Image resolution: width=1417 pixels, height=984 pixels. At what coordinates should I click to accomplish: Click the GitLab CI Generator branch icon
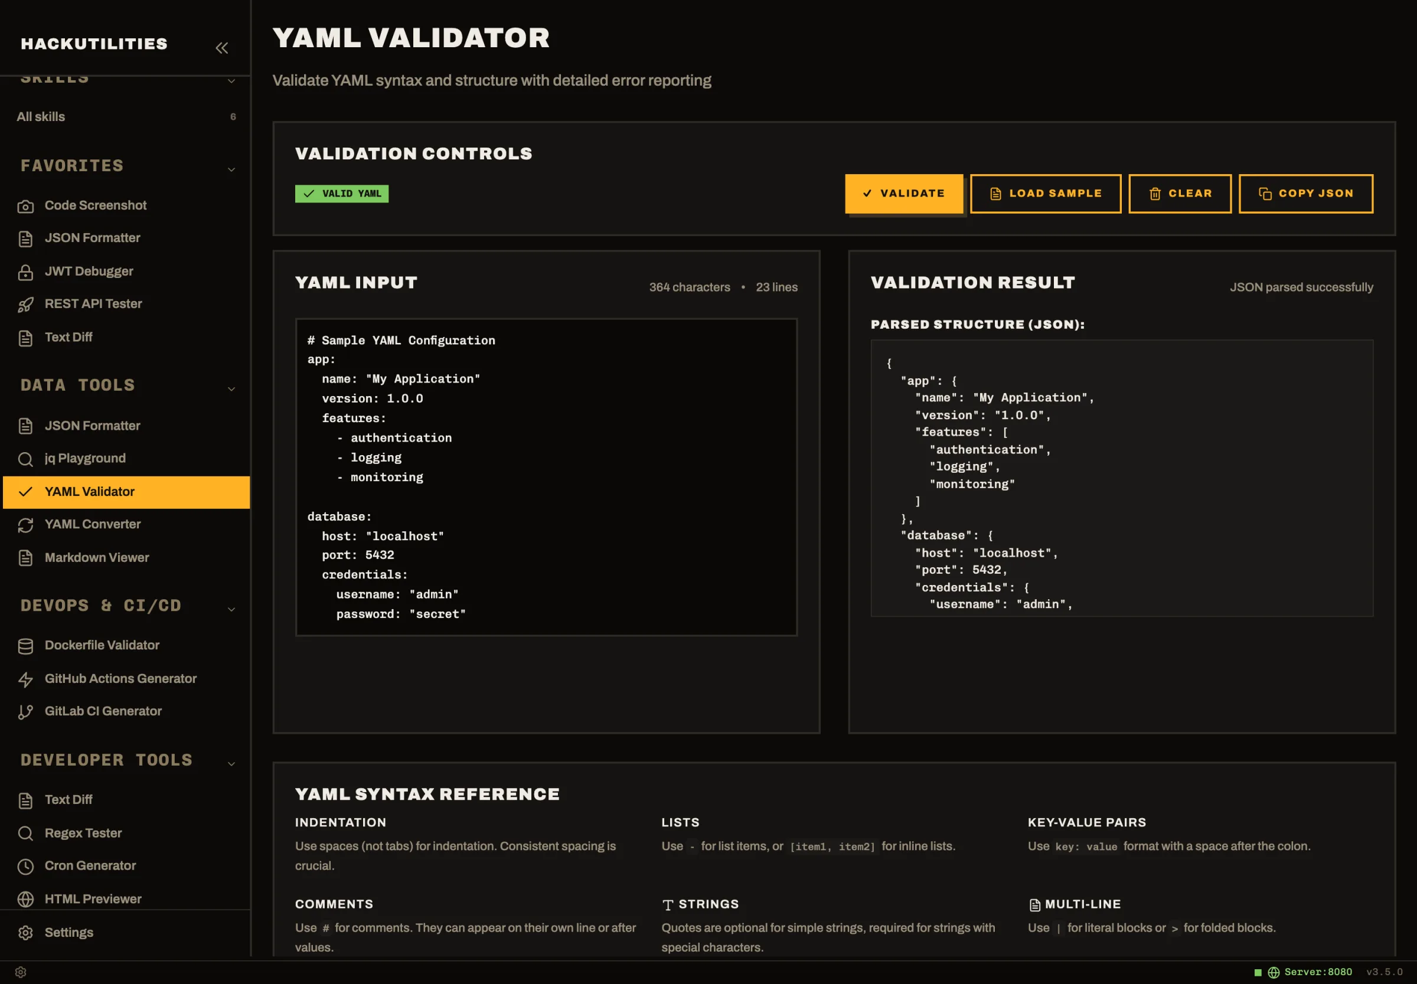click(25, 712)
